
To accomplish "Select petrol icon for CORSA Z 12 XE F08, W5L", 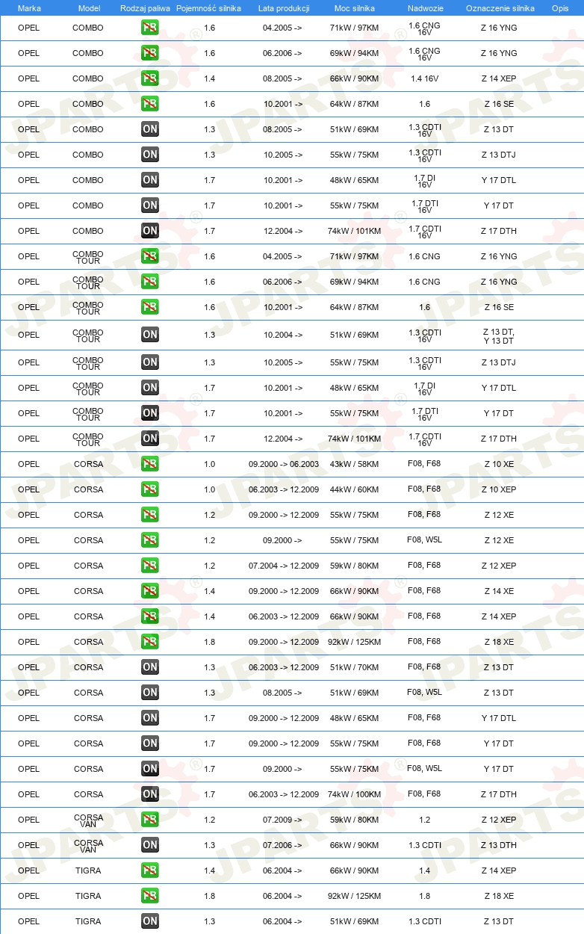I will click(149, 540).
